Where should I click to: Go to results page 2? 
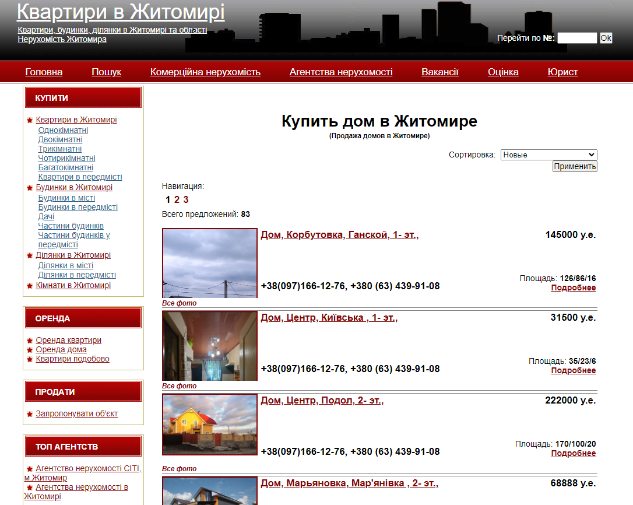(177, 199)
